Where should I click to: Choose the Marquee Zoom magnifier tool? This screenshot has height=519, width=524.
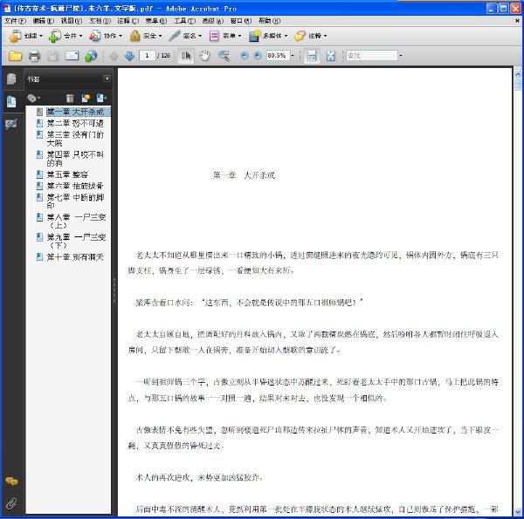pyautogui.click(x=224, y=56)
